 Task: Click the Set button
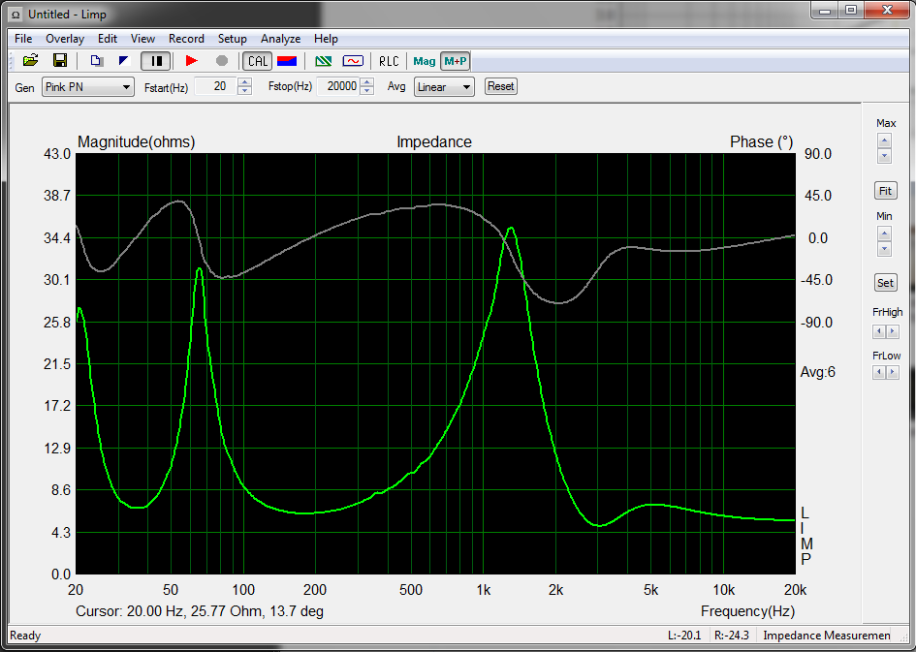click(x=885, y=283)
